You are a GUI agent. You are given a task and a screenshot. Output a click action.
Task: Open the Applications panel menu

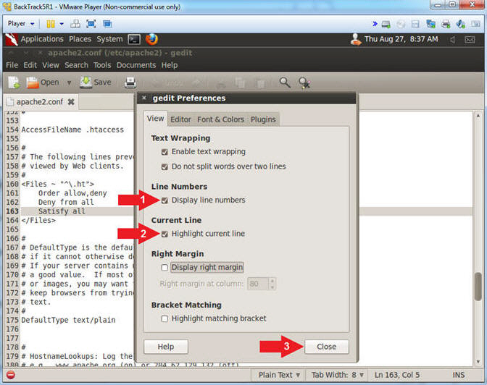42,39
